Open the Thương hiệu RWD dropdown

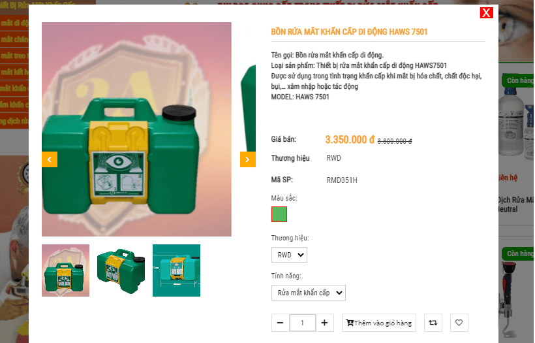tap(289, 255)
